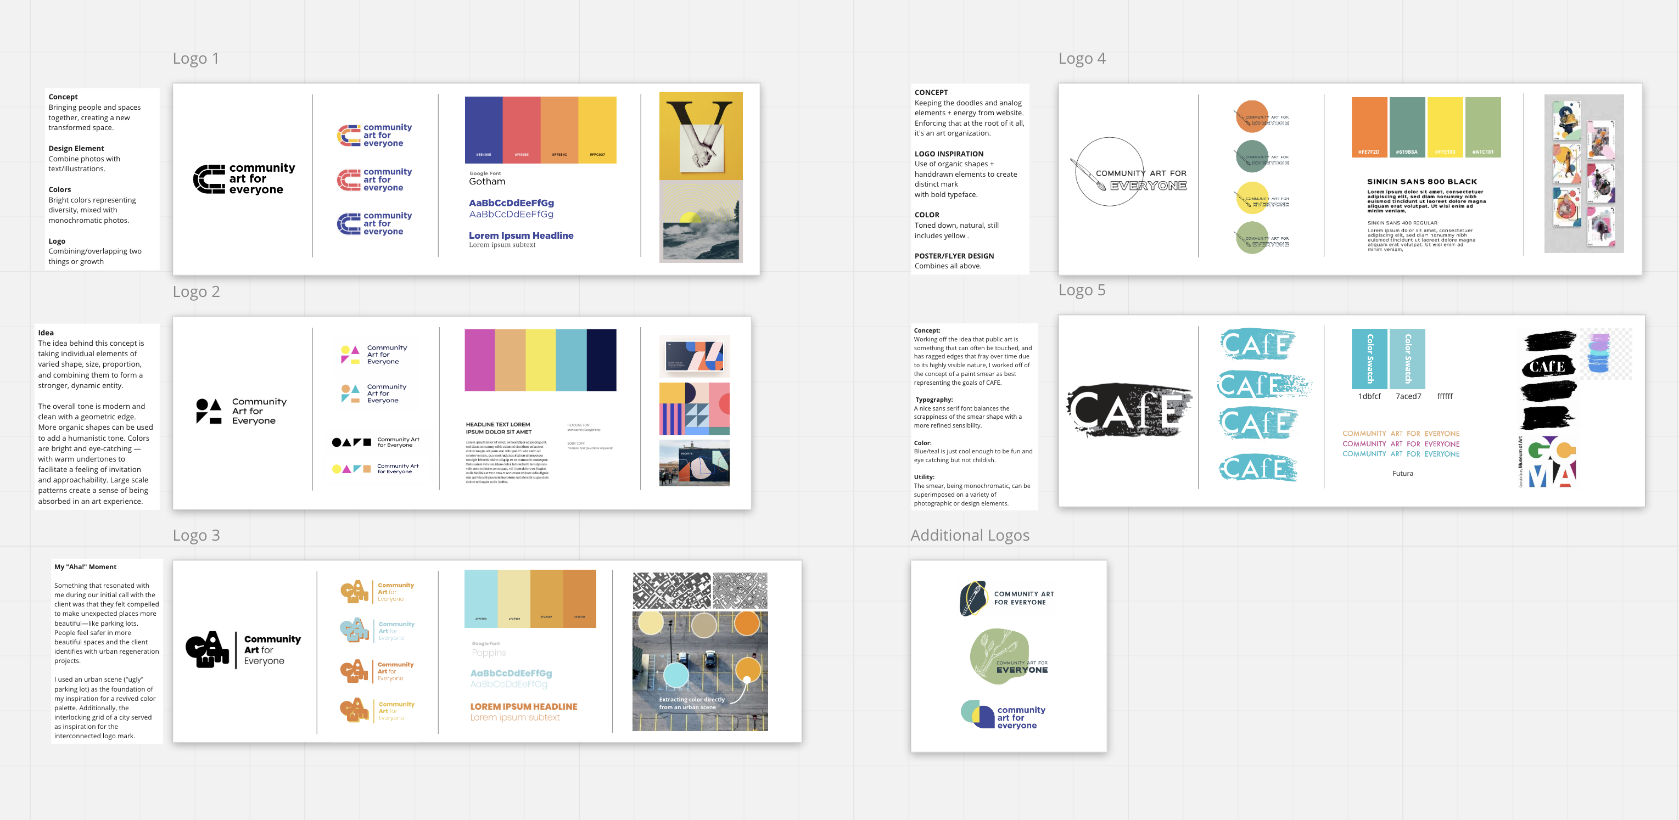Select the Logo 3 black interlocking CA mark
The image size is (1679, 820).
[x=208, y=649]
